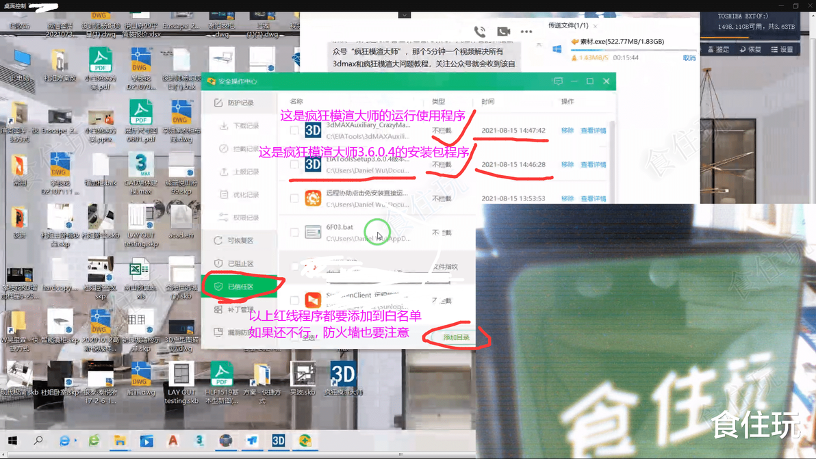Close the 传送文件(1/1) tab
The height and width of the screenshot is (459, 816).
595,25
